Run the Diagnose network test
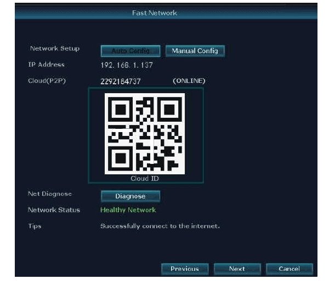The height and width of the screenshot is (296, 329). click(131, 196)
